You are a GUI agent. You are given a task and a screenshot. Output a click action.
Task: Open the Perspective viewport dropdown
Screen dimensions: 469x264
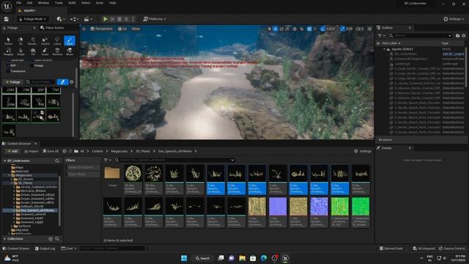(101, 29)
